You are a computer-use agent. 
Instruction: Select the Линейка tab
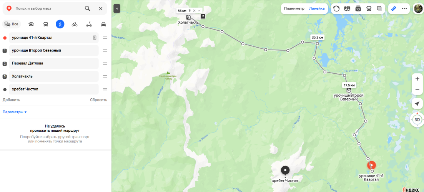point(317,8)
